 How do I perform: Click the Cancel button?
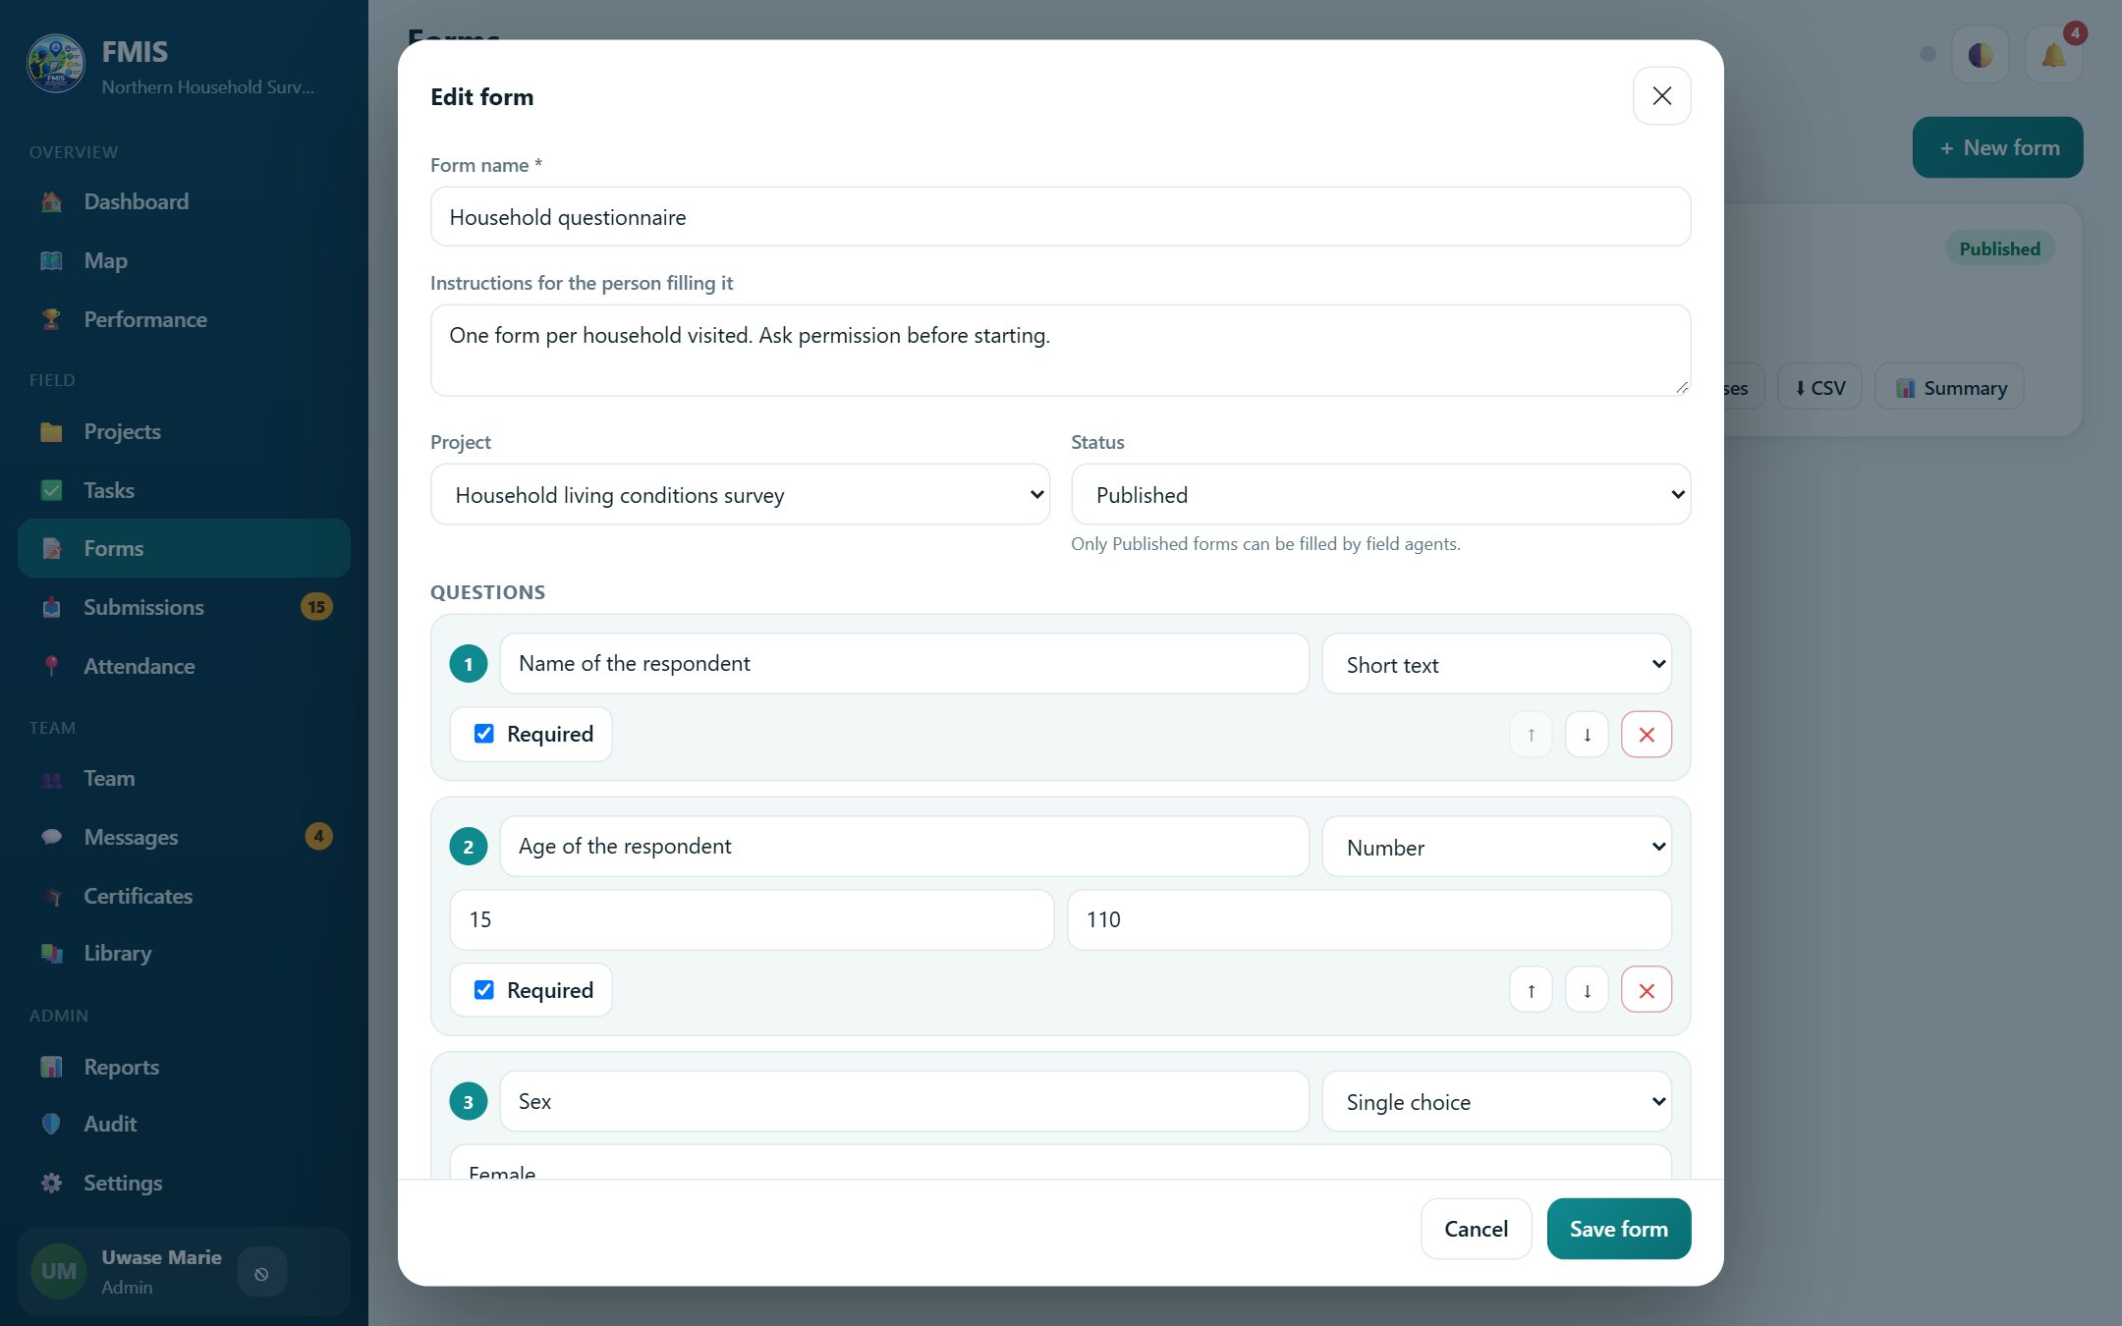(1476, 1229)
